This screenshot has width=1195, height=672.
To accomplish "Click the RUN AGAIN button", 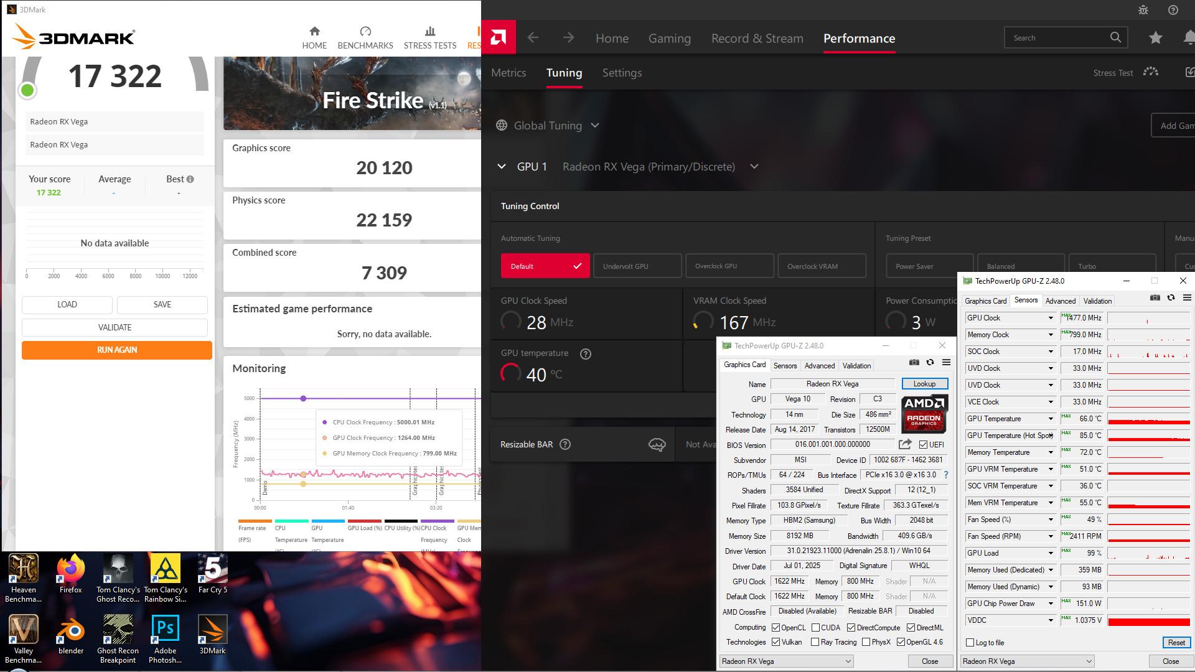I will click(117, 350).
